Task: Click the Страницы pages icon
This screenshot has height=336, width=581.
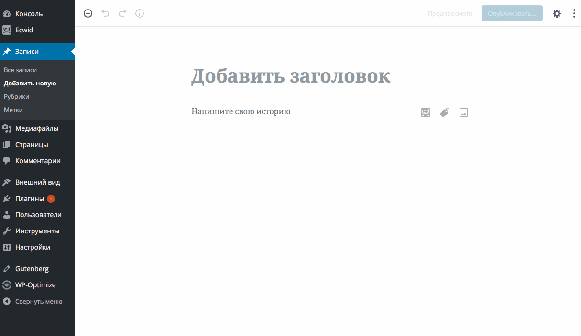Action: point(7,145)
